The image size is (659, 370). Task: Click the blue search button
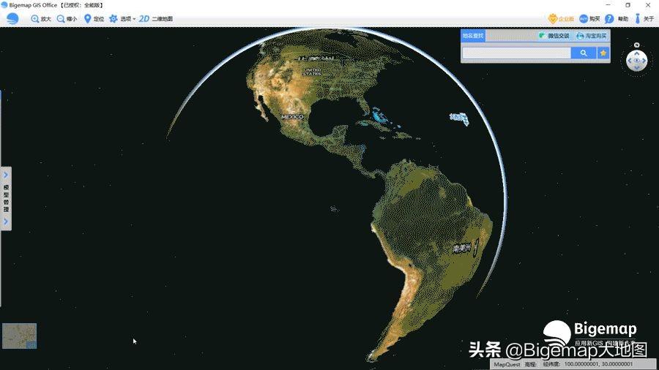tap(584, 53)
